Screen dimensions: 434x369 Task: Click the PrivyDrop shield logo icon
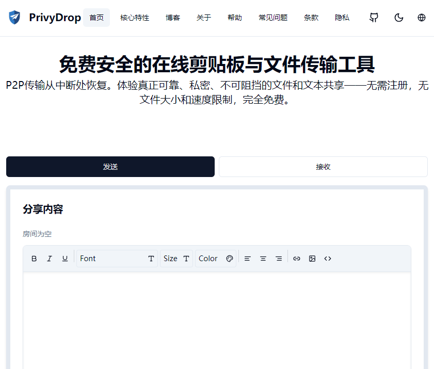tap(14, 18)
